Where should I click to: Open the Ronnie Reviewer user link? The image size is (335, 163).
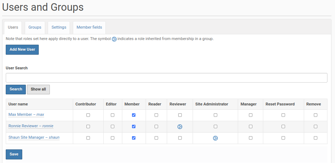click(x=31, y=126)
